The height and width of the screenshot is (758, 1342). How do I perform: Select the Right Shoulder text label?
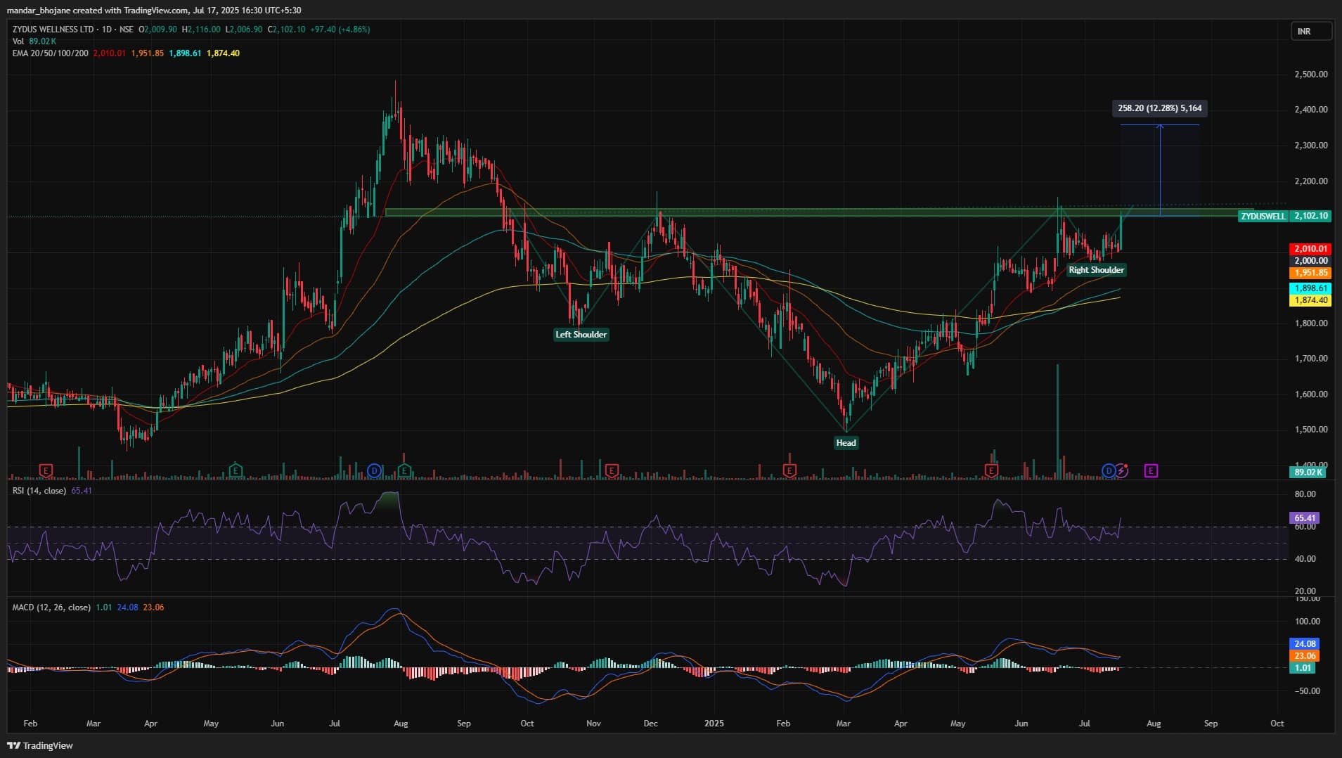tap(1096, 270)
